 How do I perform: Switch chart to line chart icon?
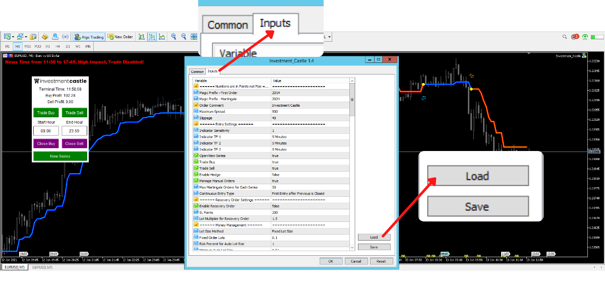click(x=162, y=37)
